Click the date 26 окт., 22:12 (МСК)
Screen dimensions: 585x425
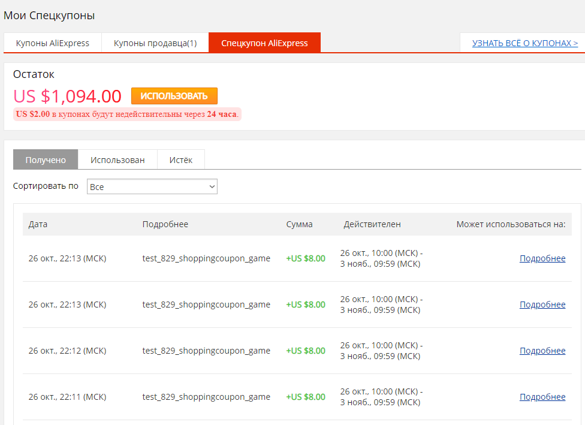click(68, 351)
